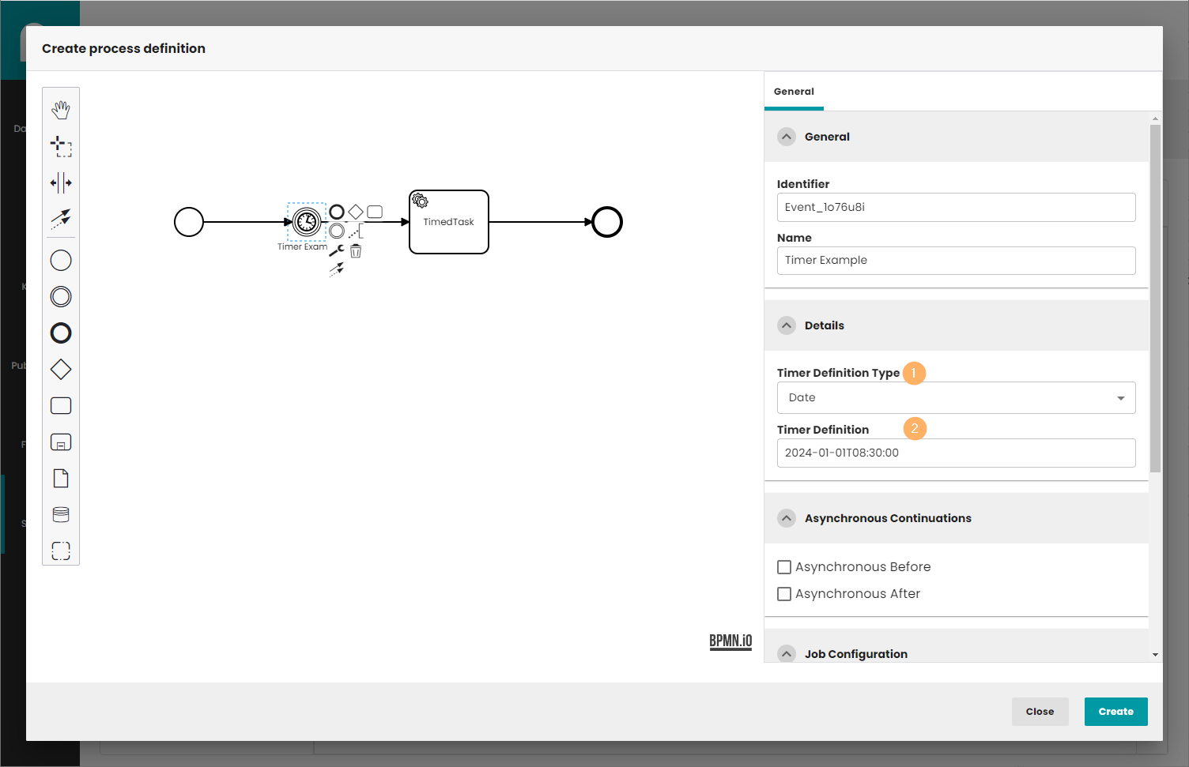Enable Asynchronous After checkbox
The width and height of the screenshot is (1189, 767).
pyautogui.click(x=784, y=594)
